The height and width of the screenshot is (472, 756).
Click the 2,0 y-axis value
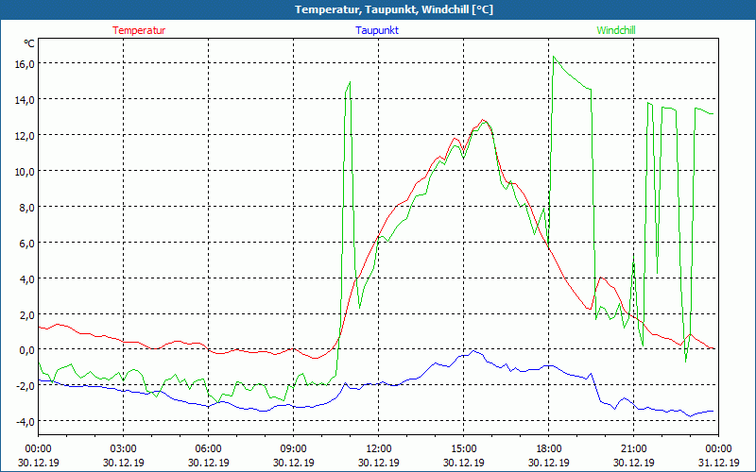(x=26, y=315)
